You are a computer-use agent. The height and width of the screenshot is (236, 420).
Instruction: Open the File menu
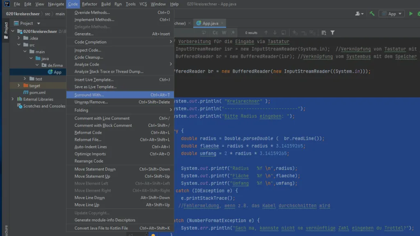17,4
